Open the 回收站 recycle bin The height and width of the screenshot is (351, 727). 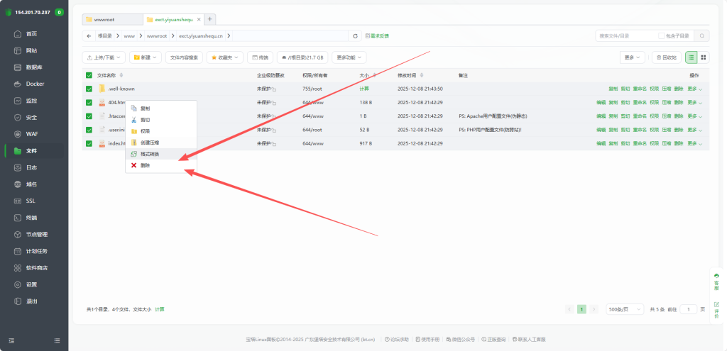[666, 57]
